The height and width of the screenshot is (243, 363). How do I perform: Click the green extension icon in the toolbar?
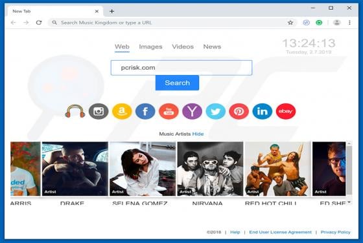319,23
